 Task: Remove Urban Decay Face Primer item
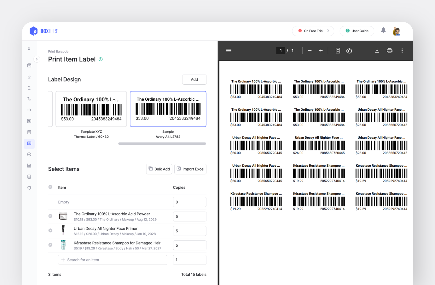coord(50,231)
